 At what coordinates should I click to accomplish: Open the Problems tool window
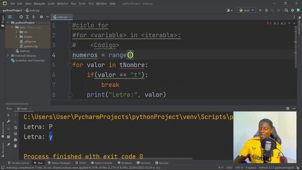[125, 163]
